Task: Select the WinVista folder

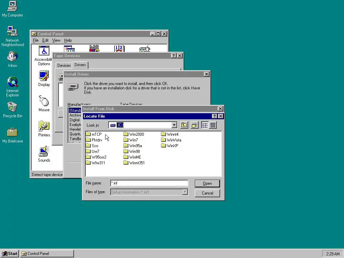Action: coord(171,140)
